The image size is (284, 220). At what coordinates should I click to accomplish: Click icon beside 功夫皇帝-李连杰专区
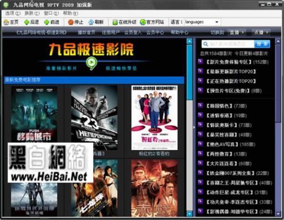pos(200,202)
